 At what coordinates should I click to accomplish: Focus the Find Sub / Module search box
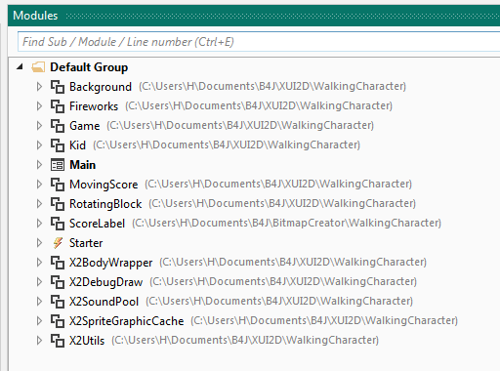pos(259,42)
